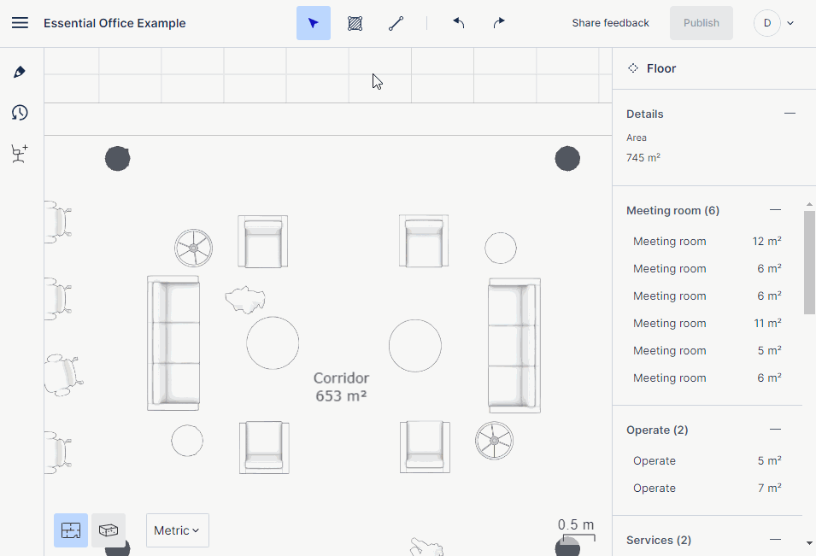Open the add furniture panel

[x=19, y=153]
